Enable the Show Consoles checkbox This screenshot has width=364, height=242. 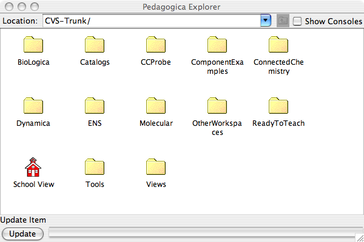297,21
